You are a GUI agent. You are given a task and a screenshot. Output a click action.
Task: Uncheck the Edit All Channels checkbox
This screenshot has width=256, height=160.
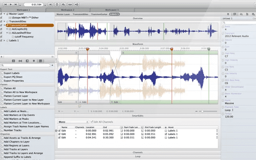pyautogui.click(x=92, y=122)
